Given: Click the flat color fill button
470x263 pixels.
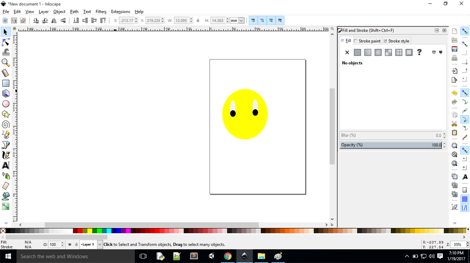Looking at the screenshot, I should point(358,53).
